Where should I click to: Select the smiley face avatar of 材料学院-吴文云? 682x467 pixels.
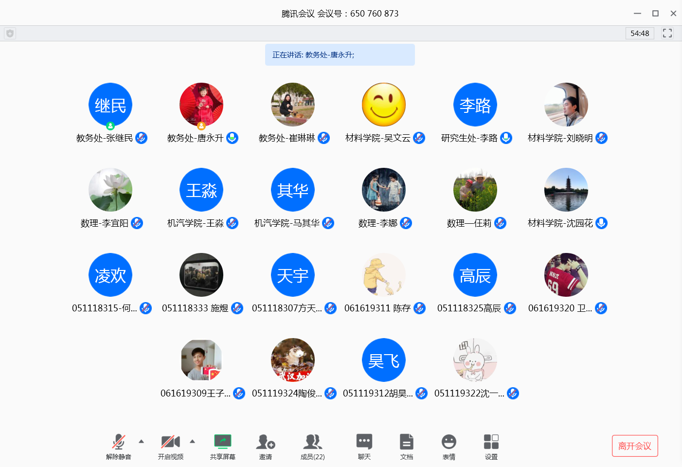pyautogui.click(x=384, y=105)
